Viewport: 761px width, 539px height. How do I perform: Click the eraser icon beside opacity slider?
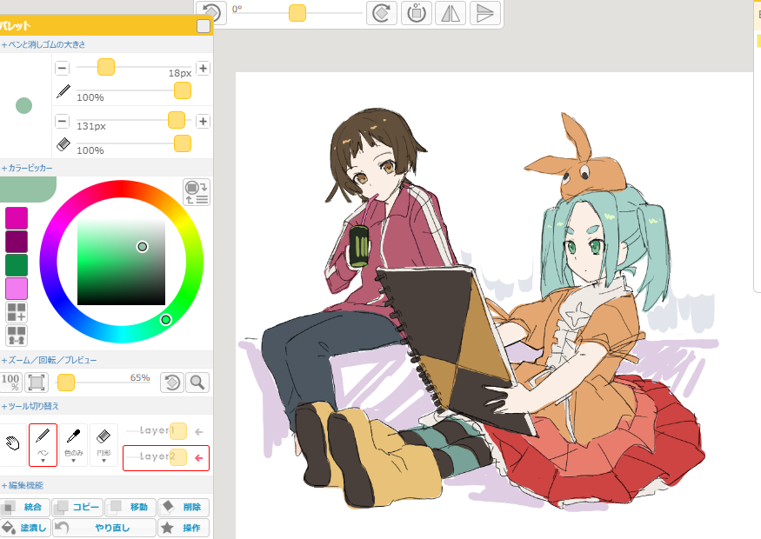pyautogui.click(x=63, y=144)
